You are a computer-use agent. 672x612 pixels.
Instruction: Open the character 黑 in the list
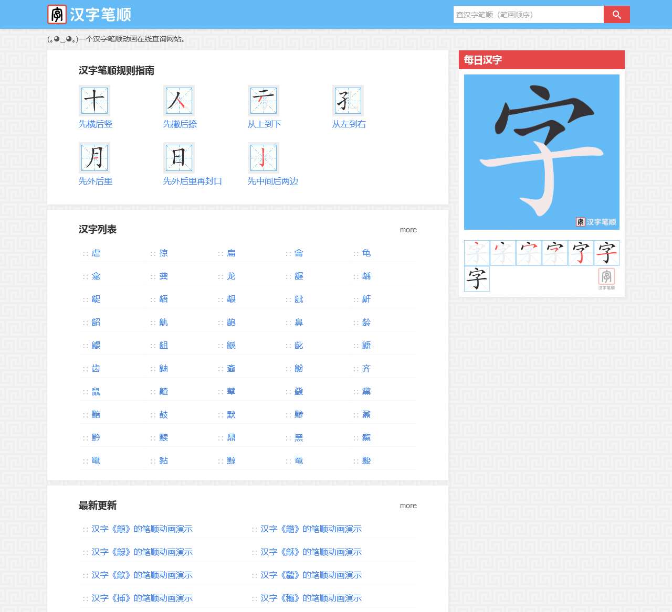(x=298, y=437)
